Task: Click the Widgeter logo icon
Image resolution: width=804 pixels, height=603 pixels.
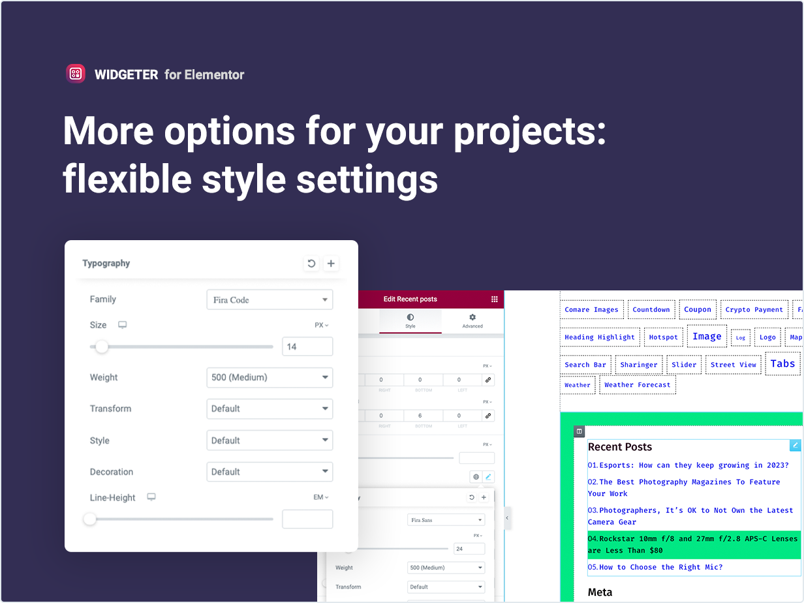Action: (x=76, y=73)
